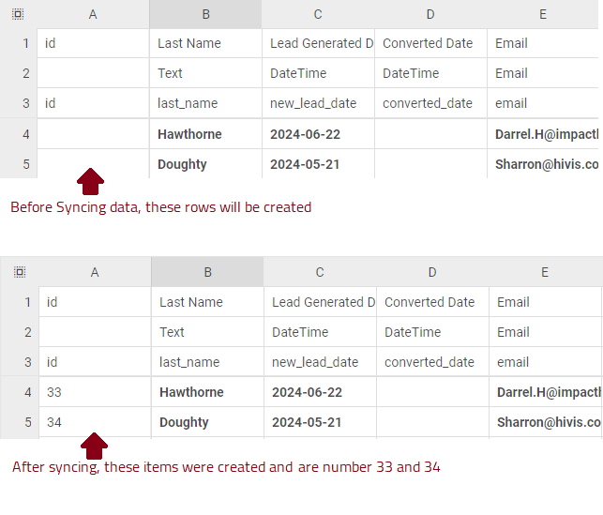Select column E header in top spreadsheet
Viewport: 603px width, 515px height.
click(x=543, y=14)
